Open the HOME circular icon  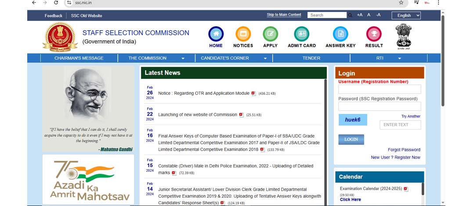pos(216,34)
